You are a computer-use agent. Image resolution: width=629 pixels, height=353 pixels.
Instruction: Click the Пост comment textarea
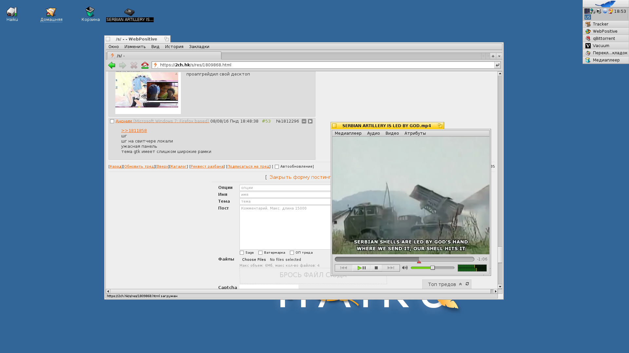[x=285, y=227]
